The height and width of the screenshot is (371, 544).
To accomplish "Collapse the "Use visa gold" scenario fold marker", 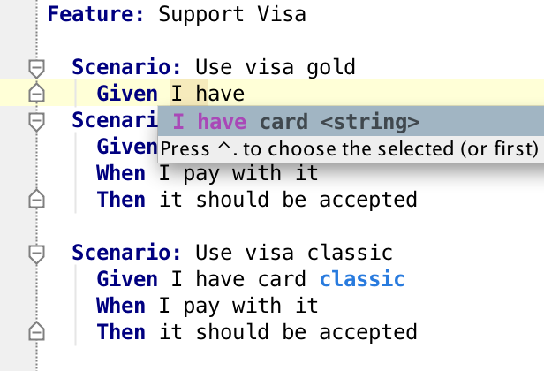I will 36,68.
